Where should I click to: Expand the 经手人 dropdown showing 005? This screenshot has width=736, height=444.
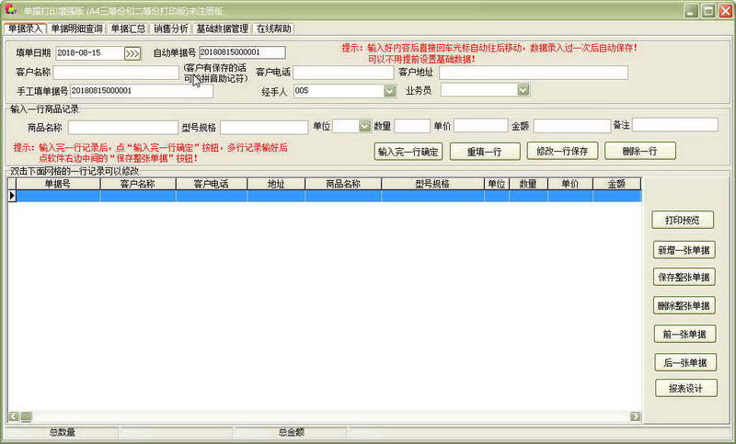point(389,90)
